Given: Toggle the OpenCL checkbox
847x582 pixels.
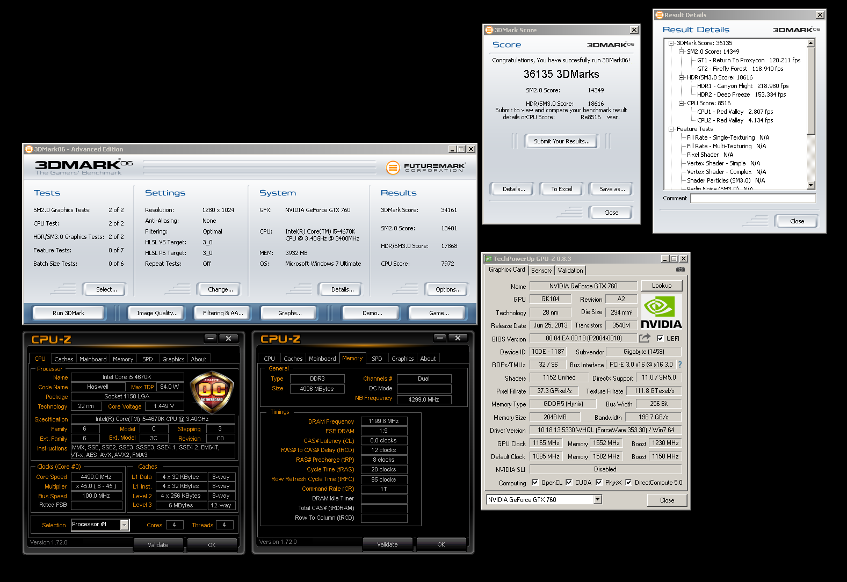Looking at the screenshot, I should click(x=535, y=482).
